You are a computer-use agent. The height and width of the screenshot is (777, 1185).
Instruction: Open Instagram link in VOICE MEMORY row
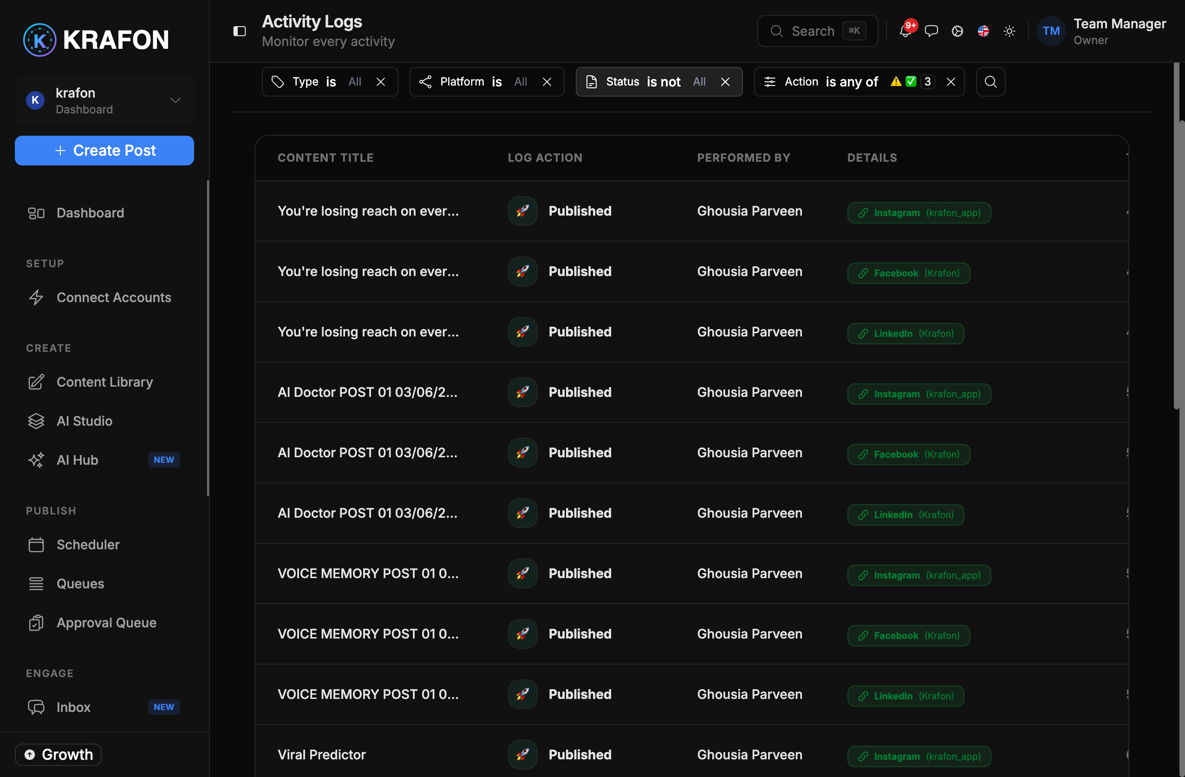click(x=919, y=575)
